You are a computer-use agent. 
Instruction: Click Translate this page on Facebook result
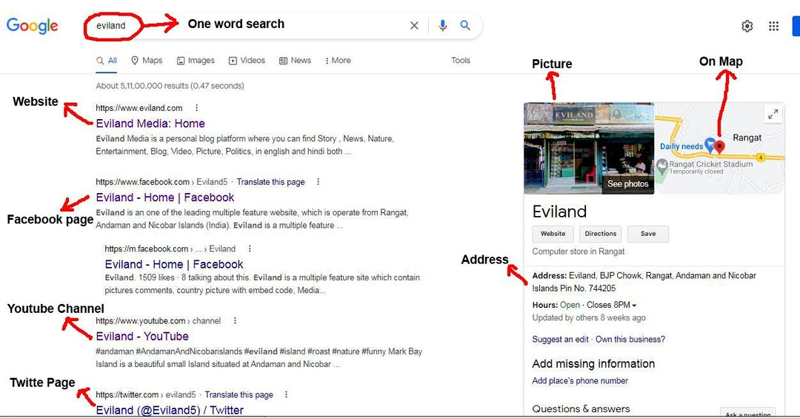(x=270, y=181)
